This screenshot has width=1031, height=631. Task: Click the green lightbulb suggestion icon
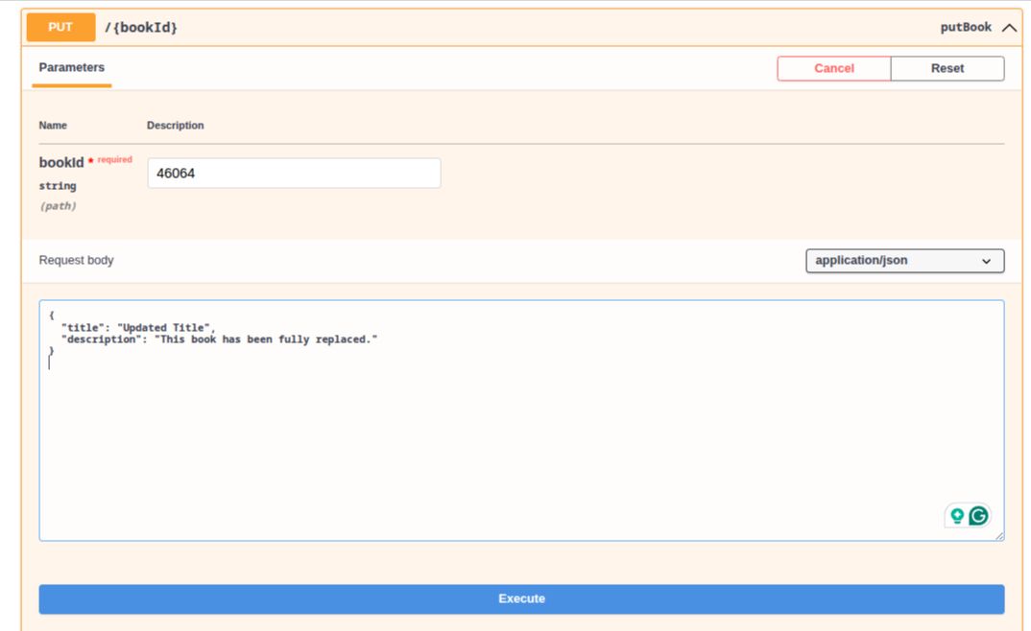click(x=957, y=516)
